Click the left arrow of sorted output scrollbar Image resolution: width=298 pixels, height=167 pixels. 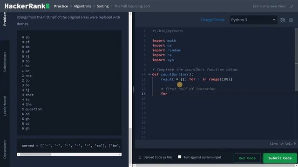[x=18, y=154]
